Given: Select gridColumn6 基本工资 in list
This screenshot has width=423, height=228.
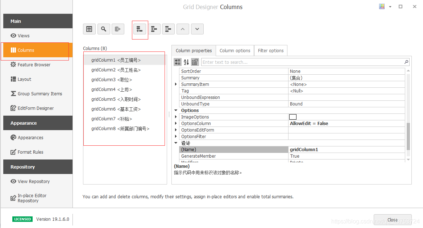Looking at the screenshot, I should (x=124, y=109).
